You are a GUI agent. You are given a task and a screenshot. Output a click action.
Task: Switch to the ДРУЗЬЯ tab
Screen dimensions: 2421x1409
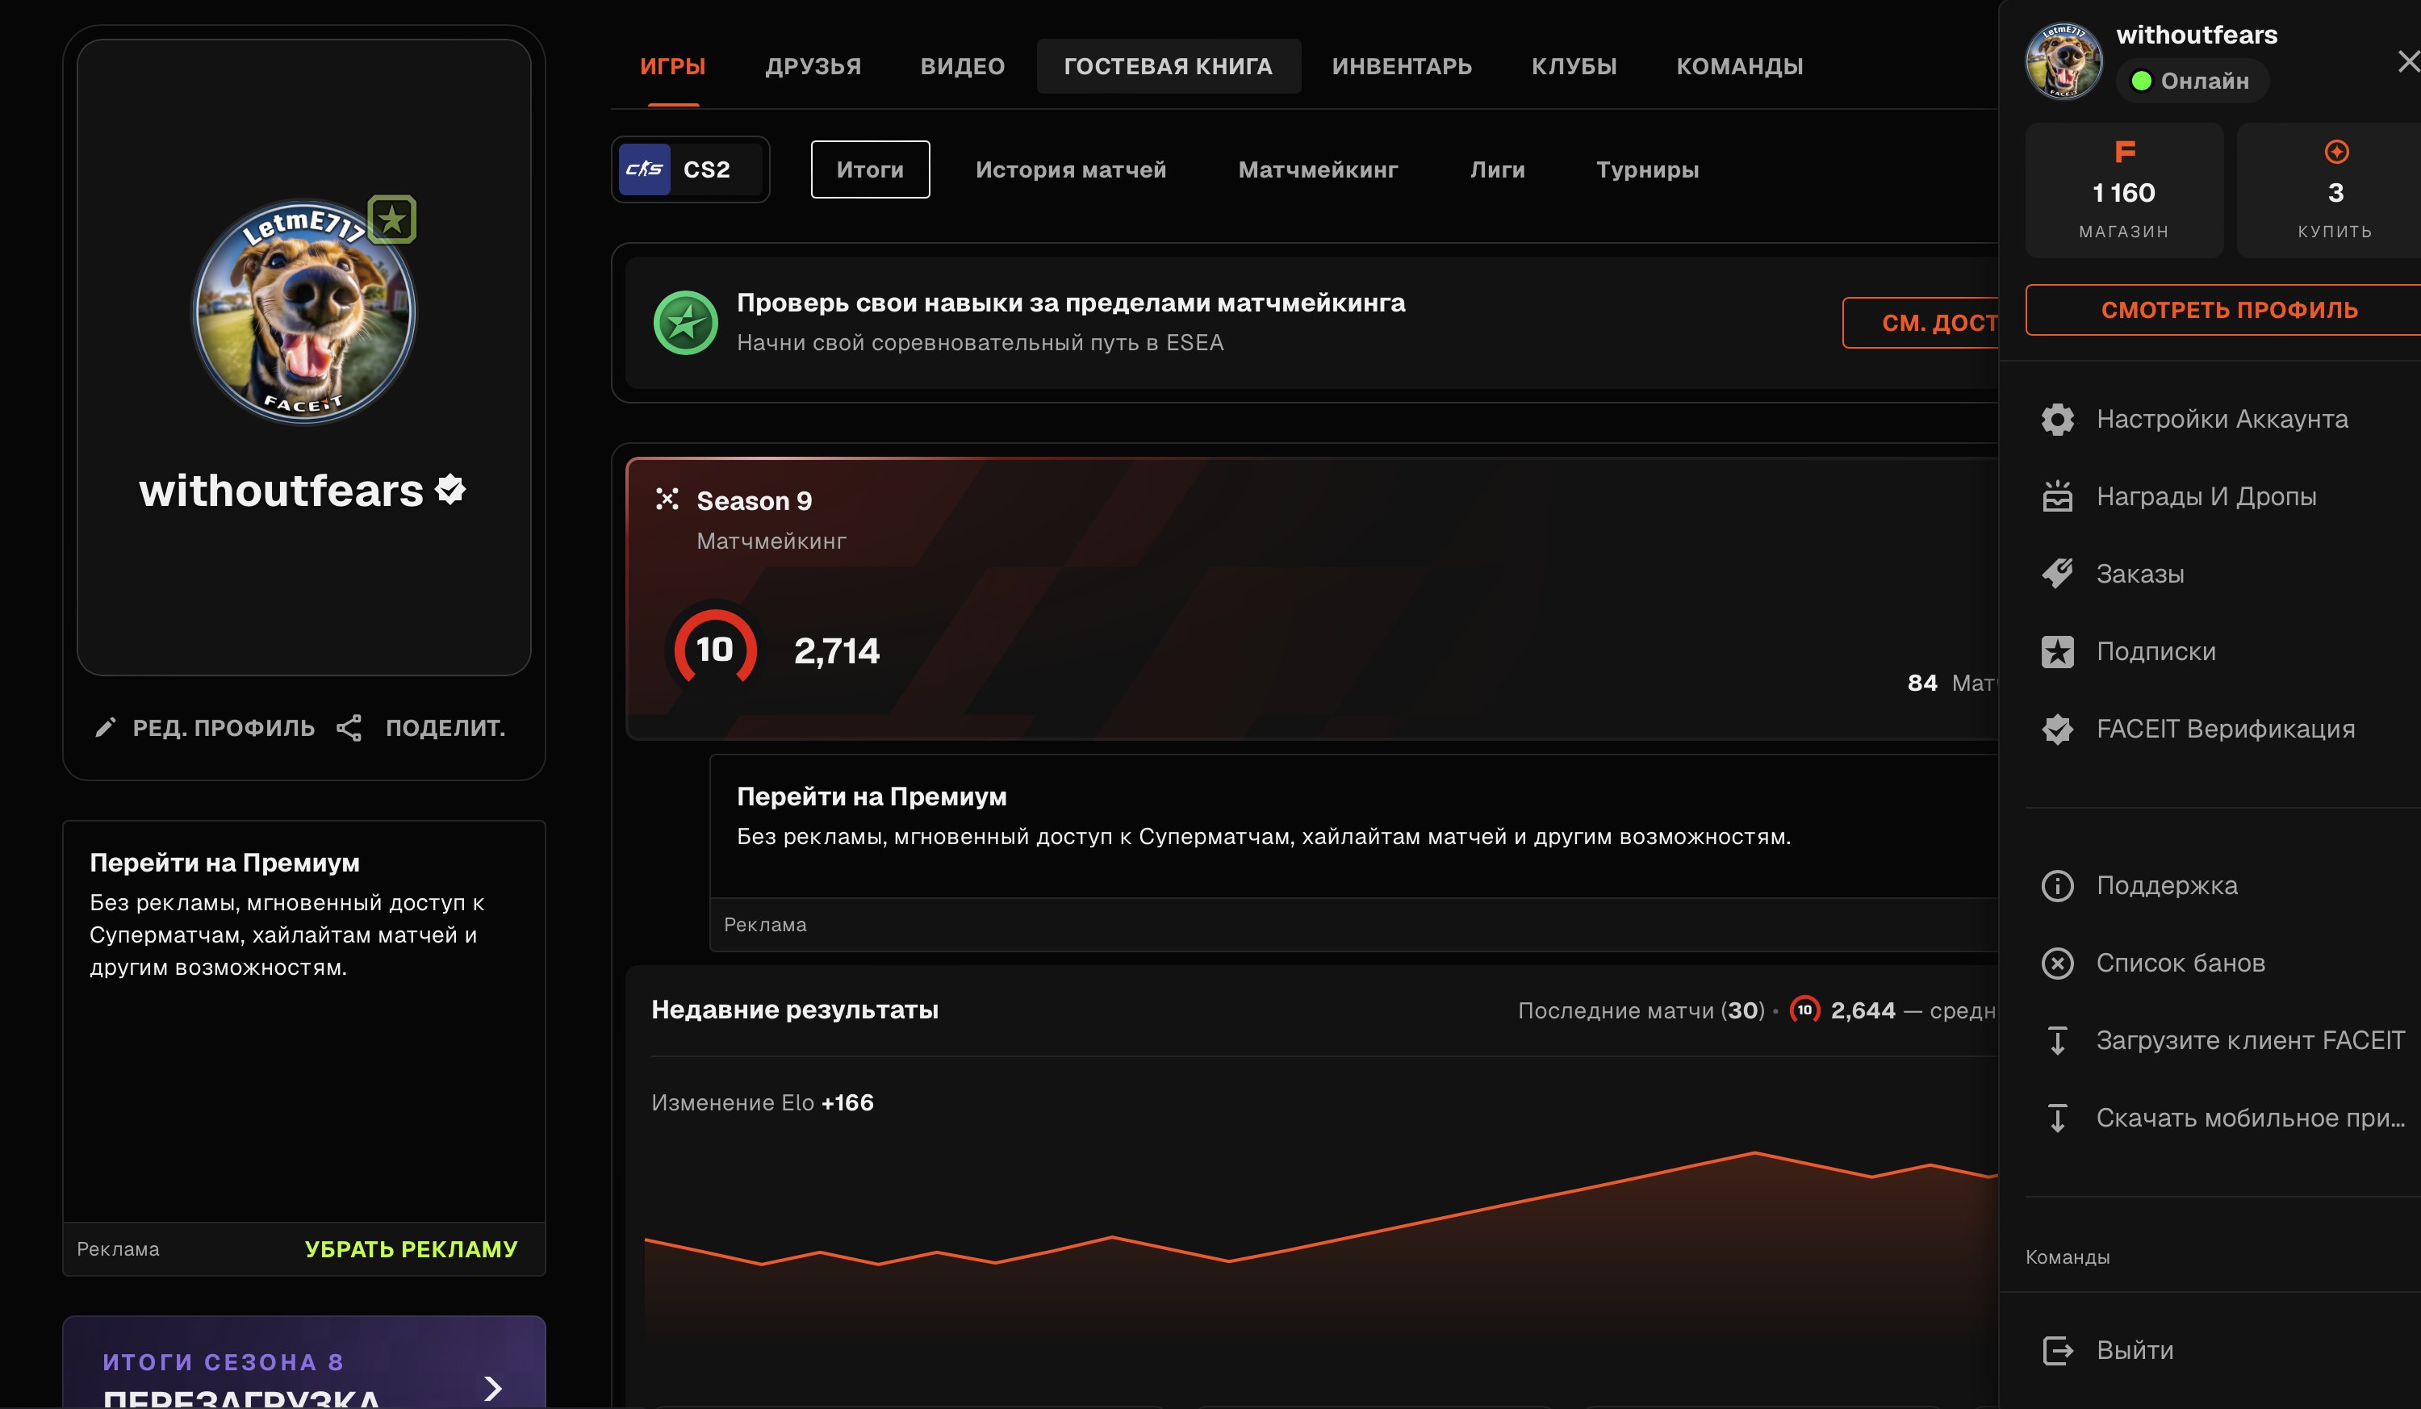click(813, 66)
